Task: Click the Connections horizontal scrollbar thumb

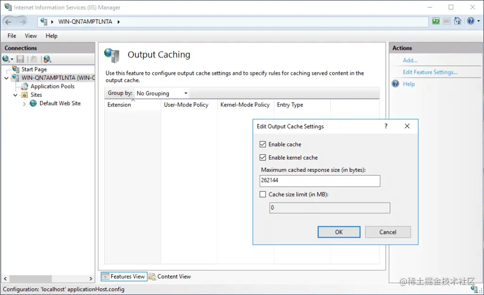Action: click(31, 278)
